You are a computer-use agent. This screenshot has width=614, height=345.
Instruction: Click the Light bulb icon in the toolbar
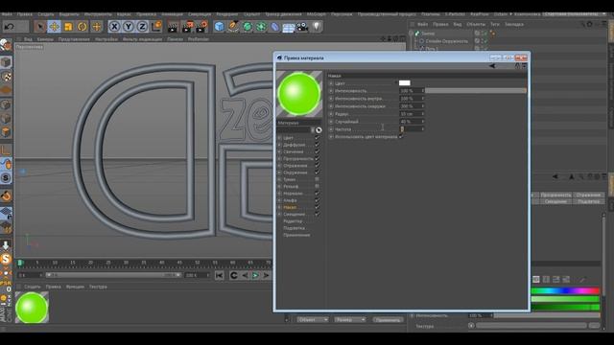tap(317, 27)
